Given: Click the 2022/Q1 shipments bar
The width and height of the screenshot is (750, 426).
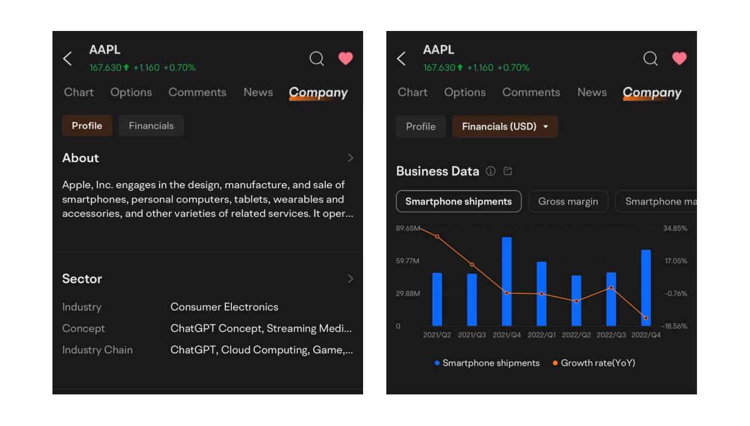Looking at the screenshot, I should click(541, 294).
